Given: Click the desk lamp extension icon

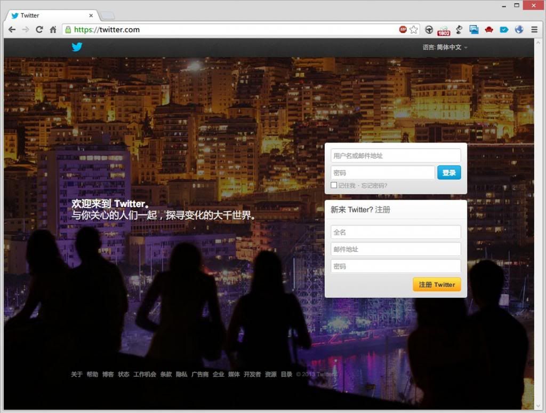Looking at the screenshot, I should tap(459, 30).
